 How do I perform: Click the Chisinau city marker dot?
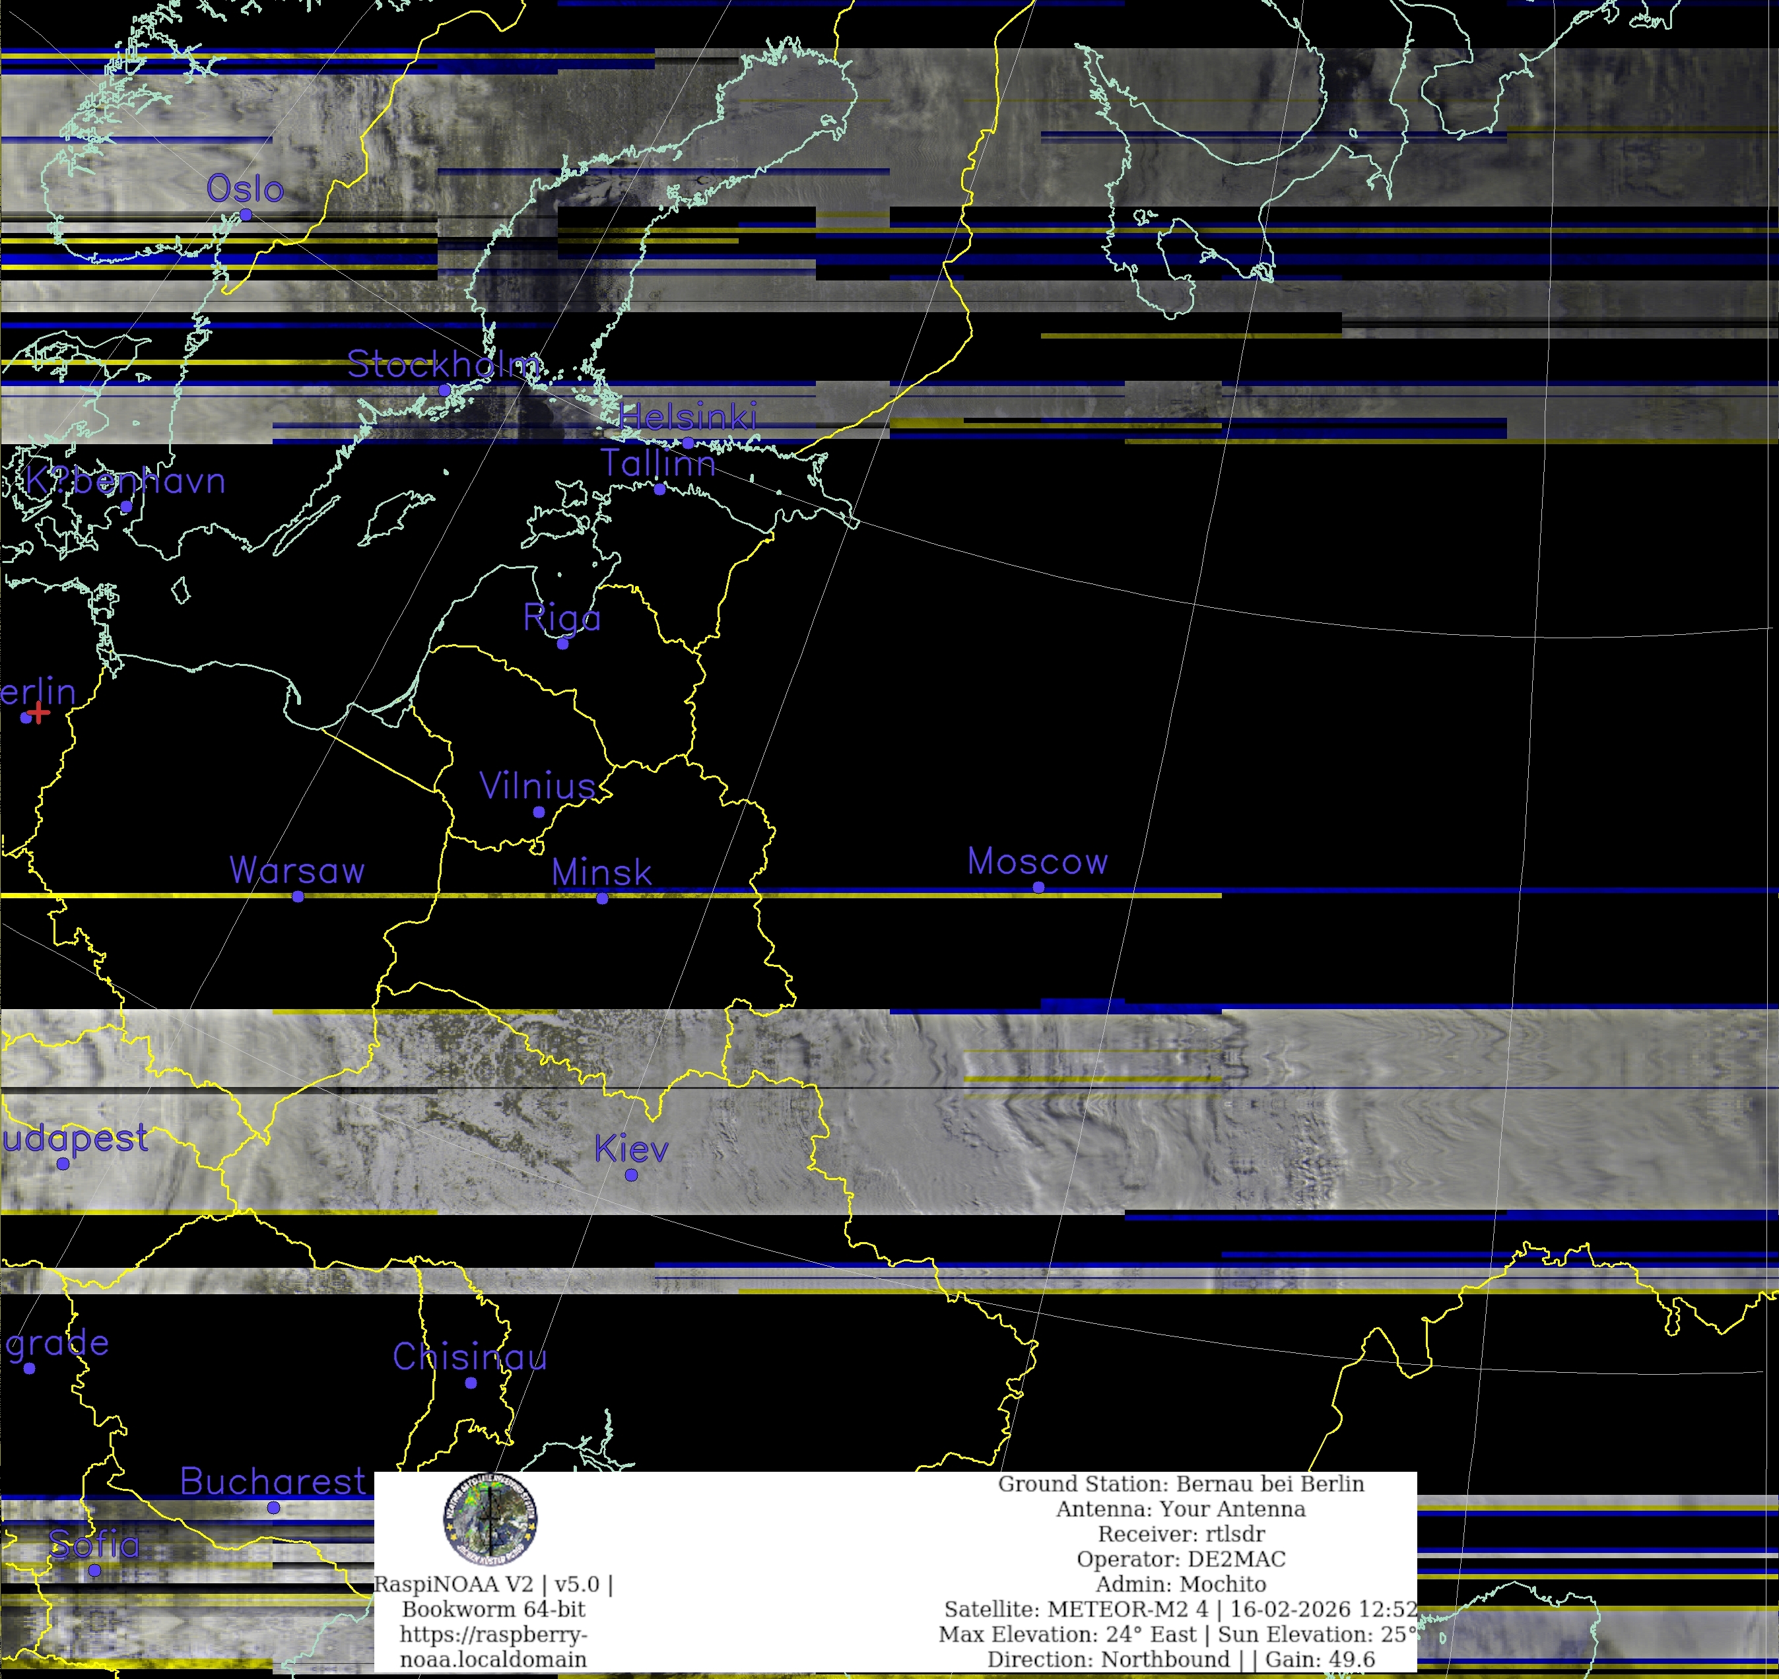pos(471,1383)
